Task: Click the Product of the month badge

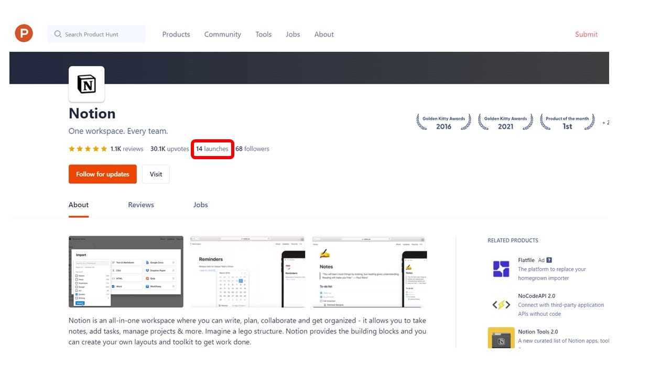Action: (567, 123)
